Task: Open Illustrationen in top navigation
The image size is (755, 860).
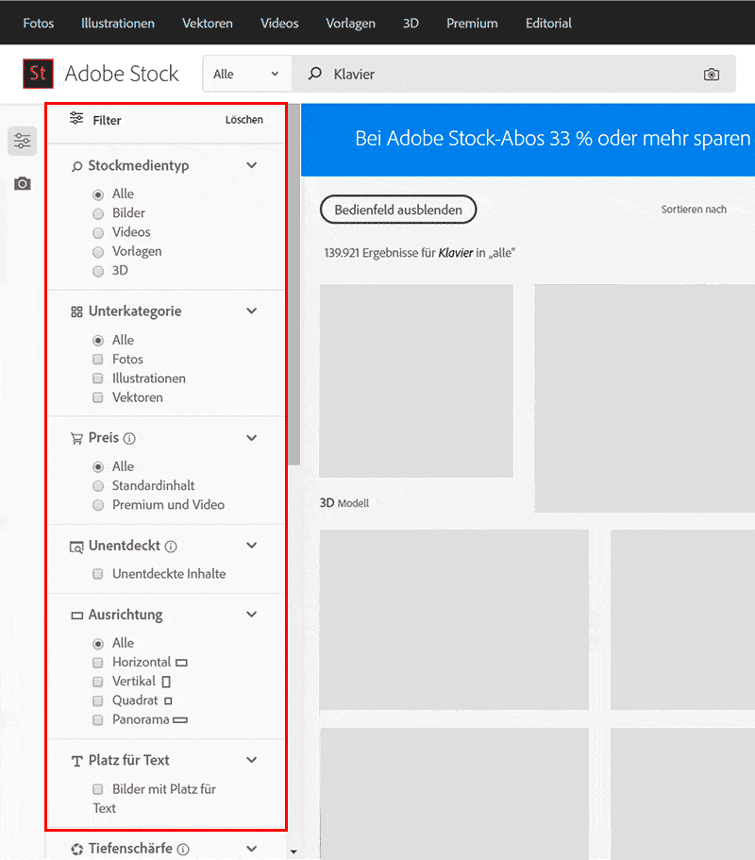Action: point(118,23)
